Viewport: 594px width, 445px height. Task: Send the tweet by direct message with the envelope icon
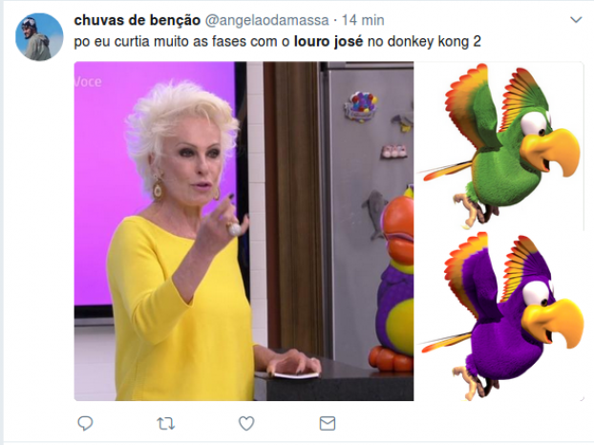tap(328, 423)
